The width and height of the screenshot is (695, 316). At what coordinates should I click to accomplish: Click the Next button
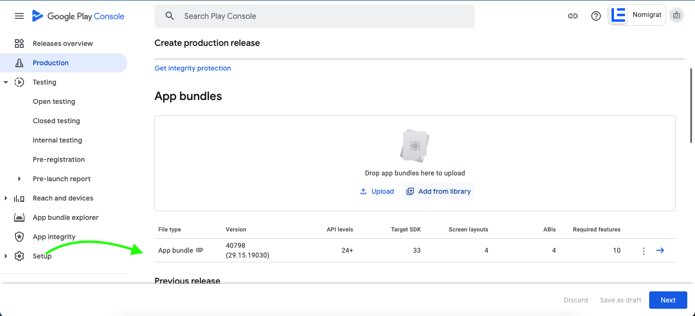tap(668, 300)
